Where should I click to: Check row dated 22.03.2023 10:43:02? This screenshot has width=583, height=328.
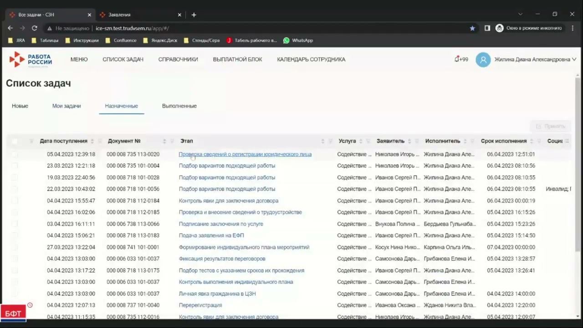[15, 189]
